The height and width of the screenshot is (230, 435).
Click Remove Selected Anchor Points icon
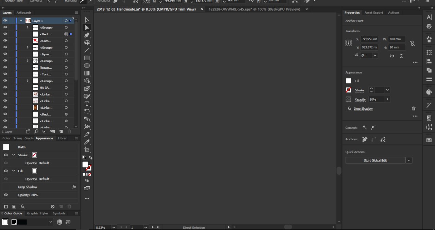click(x=365, y=139)
